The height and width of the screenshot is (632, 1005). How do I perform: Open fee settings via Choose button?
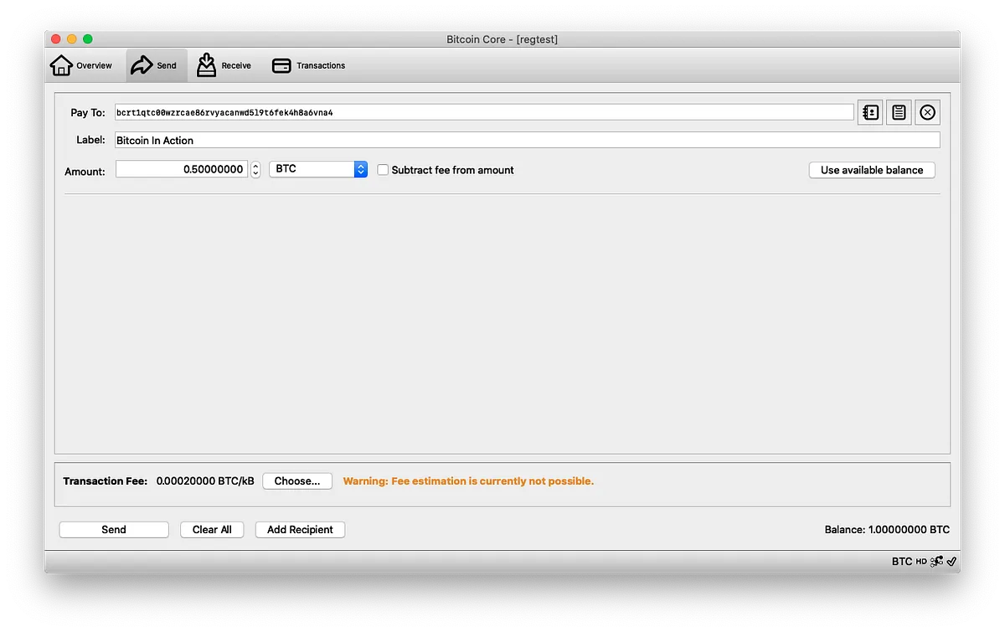pos(296,480)
